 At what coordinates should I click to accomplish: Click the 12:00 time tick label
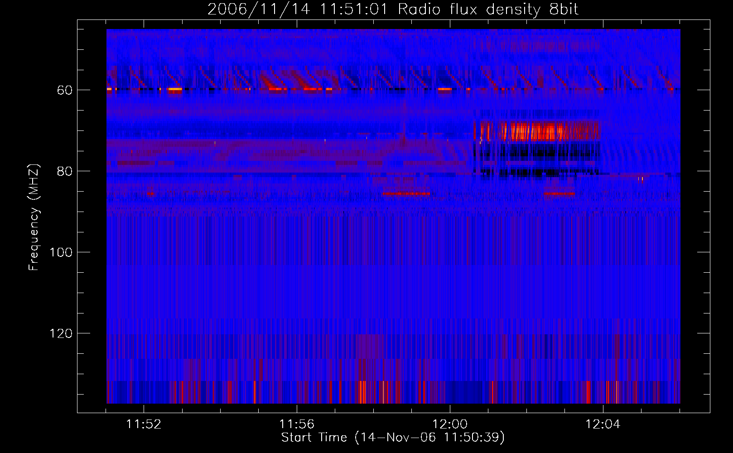450,424
